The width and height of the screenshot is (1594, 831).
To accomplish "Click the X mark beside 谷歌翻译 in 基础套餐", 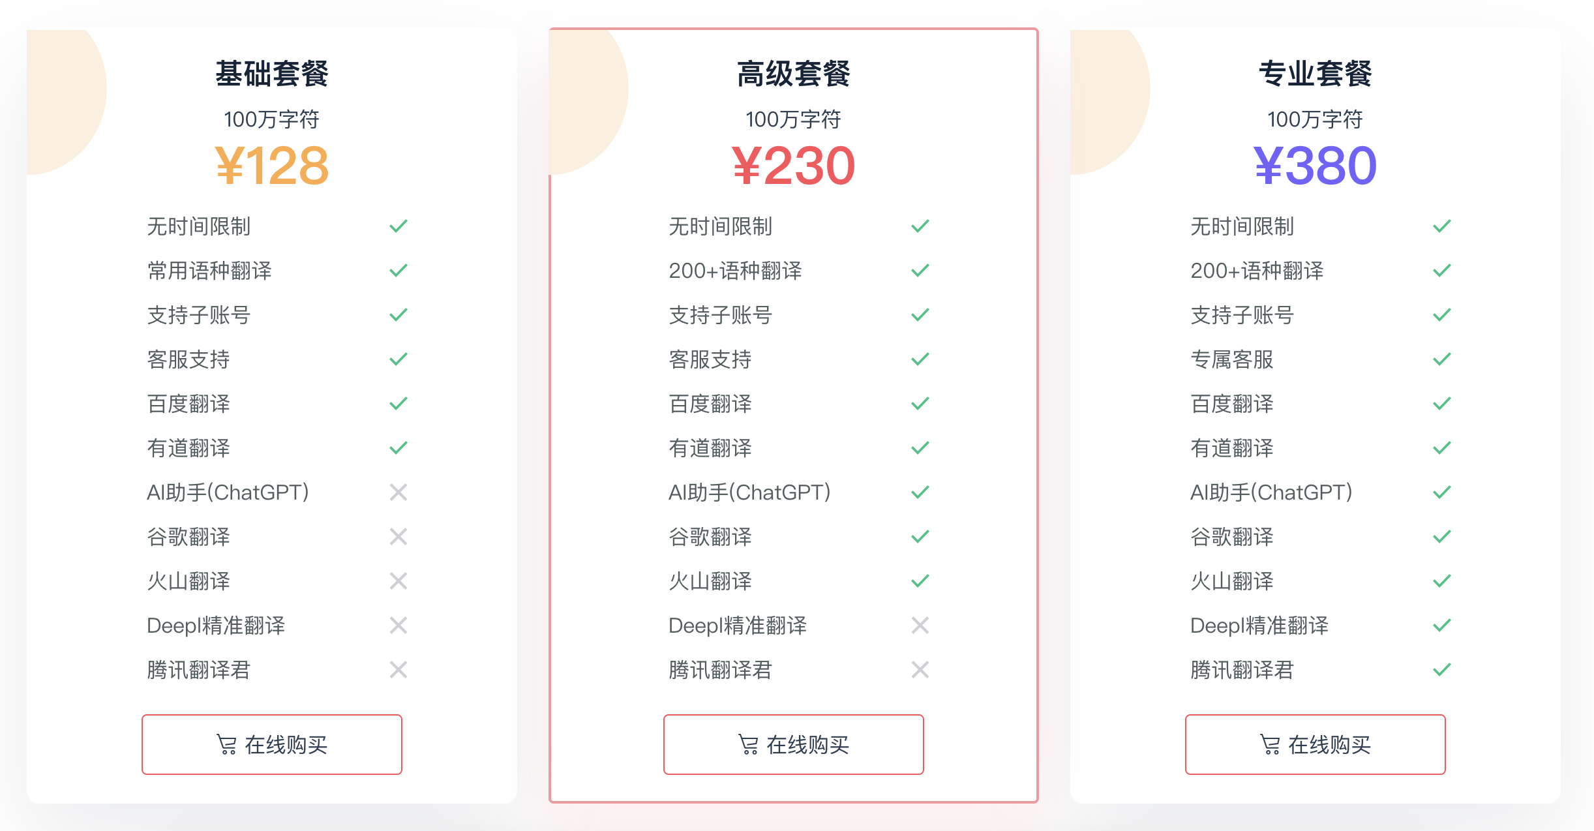I will pyautogui.click(x=398, y=537).
